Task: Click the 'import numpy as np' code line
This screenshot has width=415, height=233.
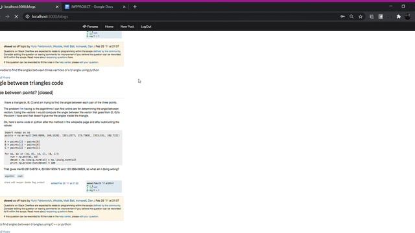Action: tap(18, 132)
